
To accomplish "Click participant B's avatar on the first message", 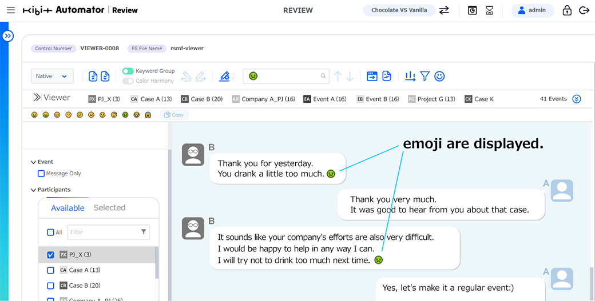I will 193,154.
